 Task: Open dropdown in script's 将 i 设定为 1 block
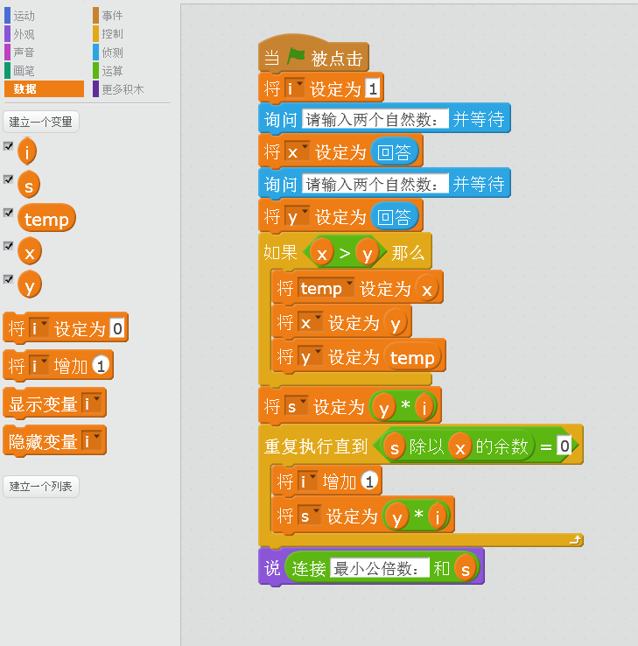tap(294, 88)
